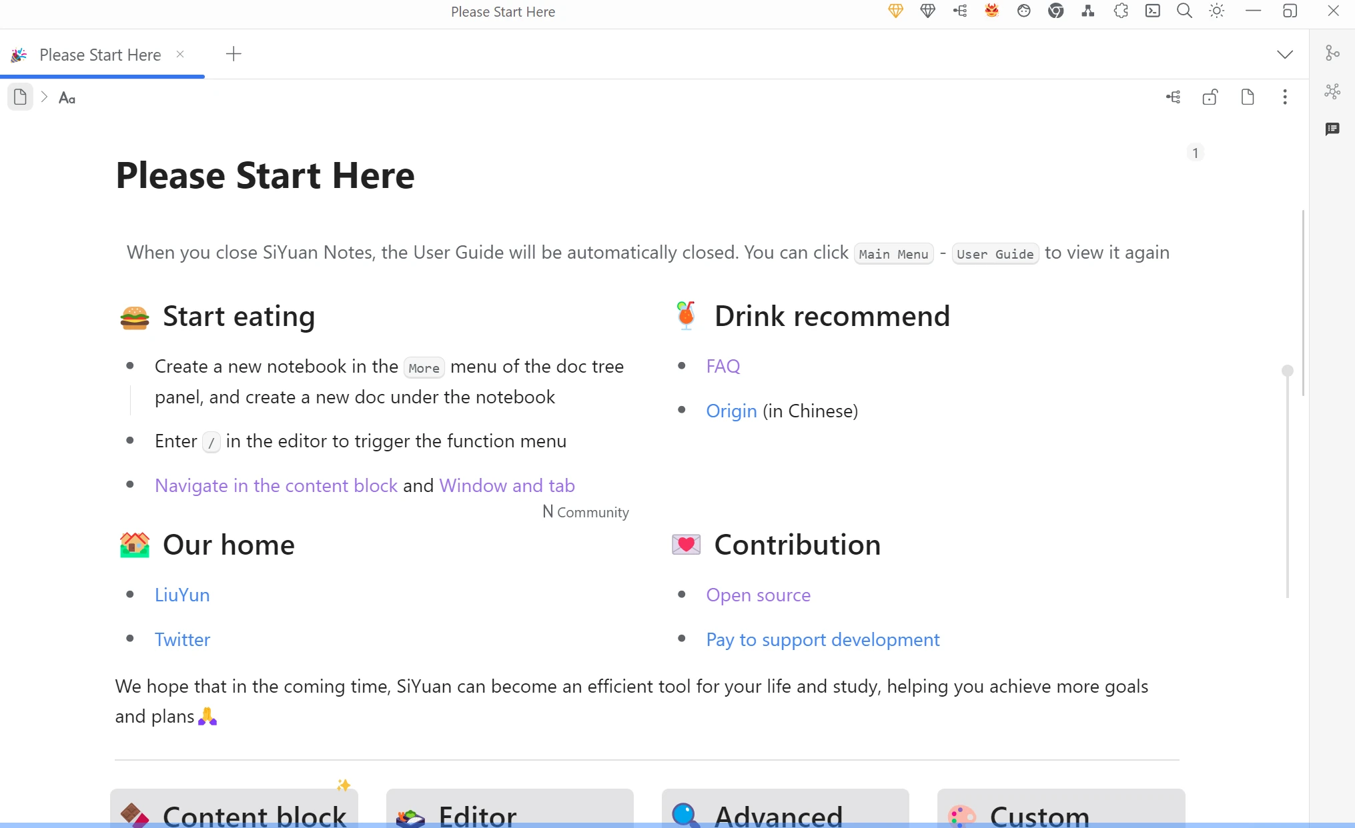Open the comment panel icon in right sidebar
The height and width of the screenshot is (828, 1355).
1332,129
